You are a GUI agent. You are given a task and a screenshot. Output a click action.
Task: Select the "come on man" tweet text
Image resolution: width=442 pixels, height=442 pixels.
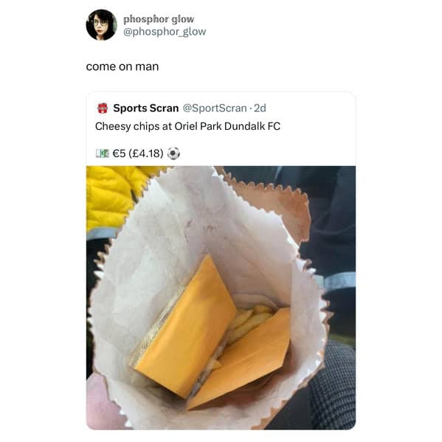coord(122,67)
